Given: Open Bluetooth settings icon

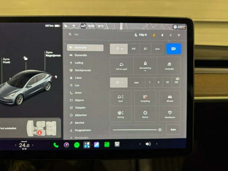Looking at the screenshot, I should 170,35.
